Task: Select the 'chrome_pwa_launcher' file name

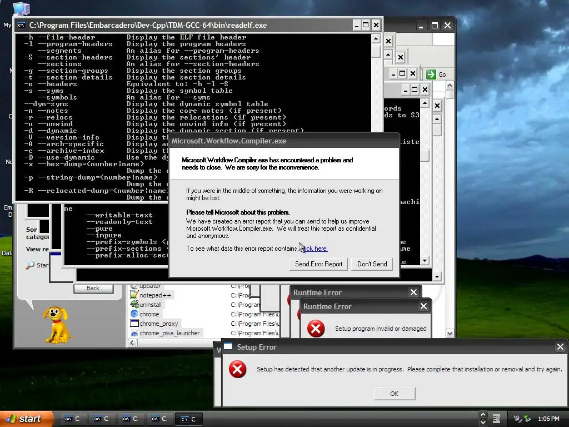Action: (169, 333)
